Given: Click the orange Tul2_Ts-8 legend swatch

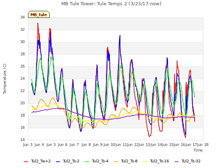Looking at the screenshot, I should coord(116,162).
